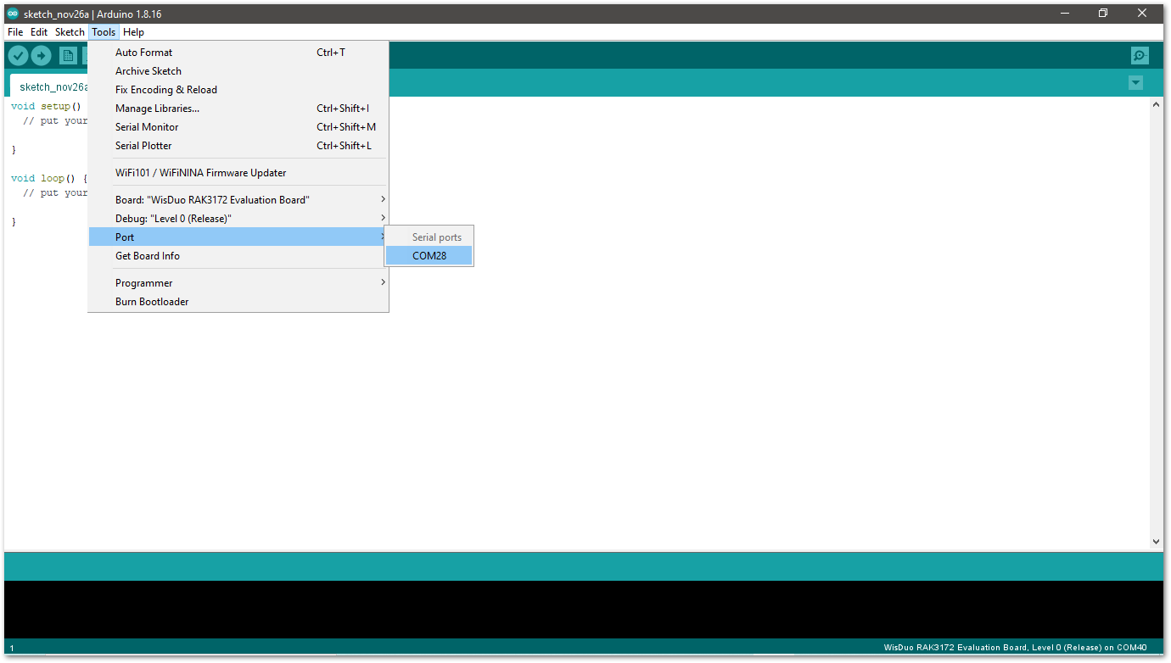Choose Archive Sketch menu entry
Screen dimensions: 1171x663
tap(238, 71)
